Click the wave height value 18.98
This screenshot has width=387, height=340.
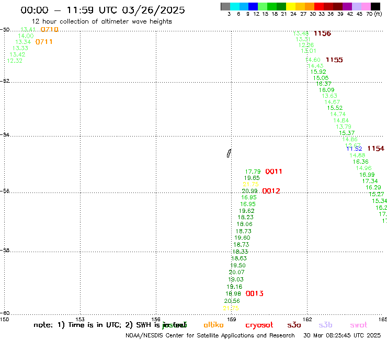pos(233,293)
